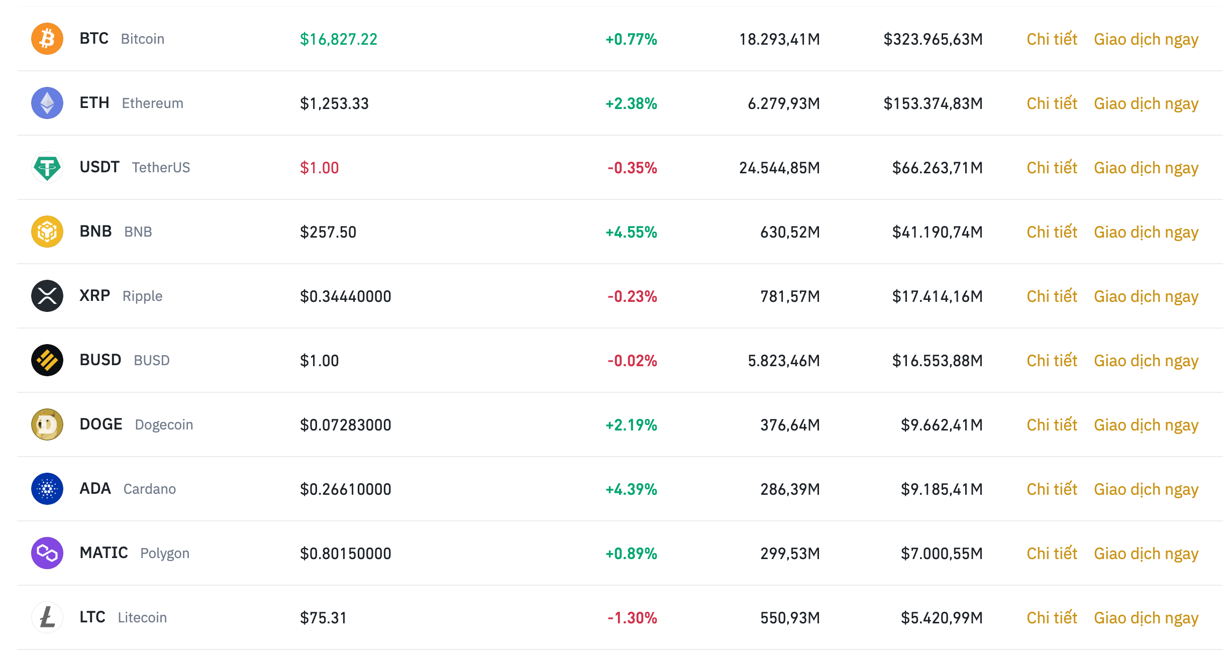Click Giao dịch ngay for LTC
The width and height of the screenshot is (1229, 652).
click(1146, 618)
